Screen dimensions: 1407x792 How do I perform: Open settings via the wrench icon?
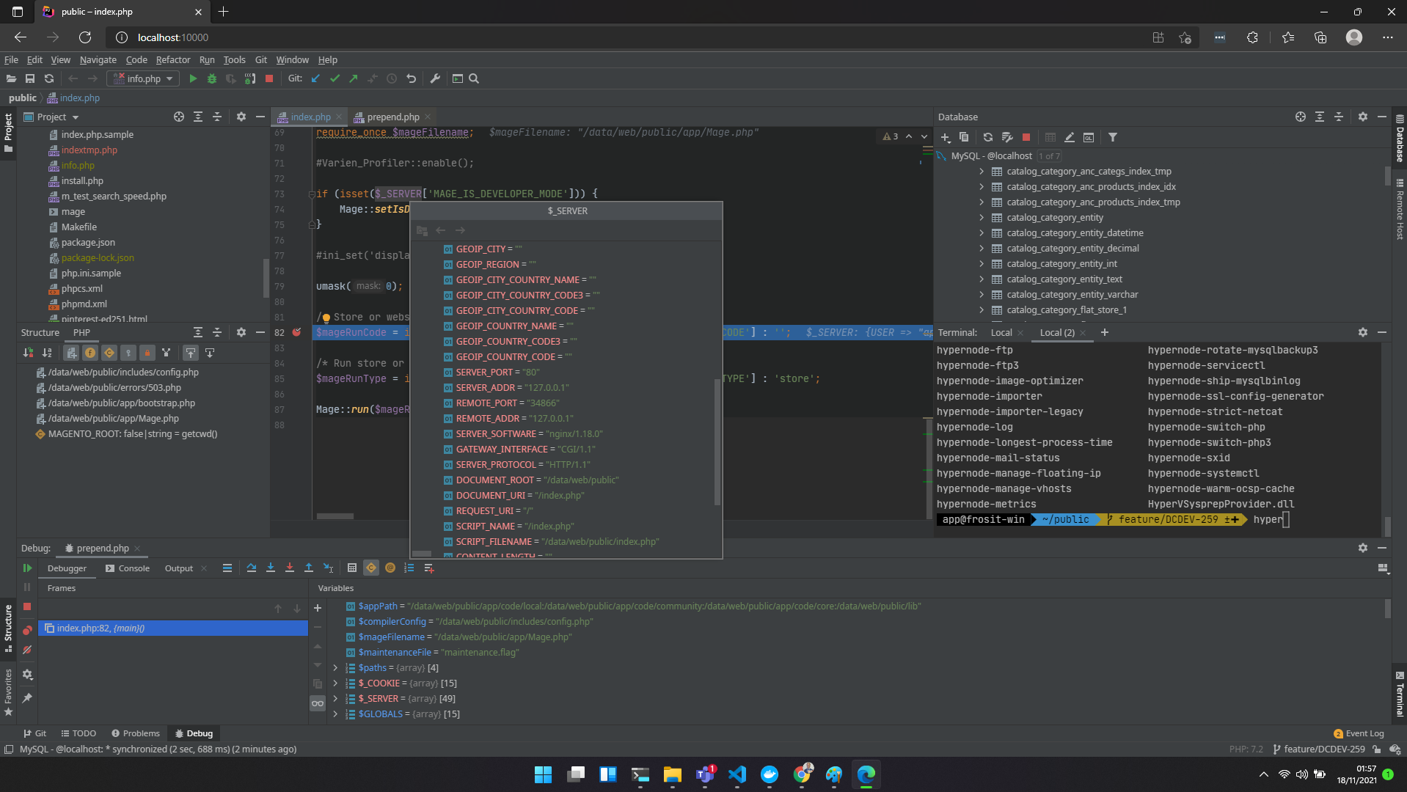[x=435, y=78]
